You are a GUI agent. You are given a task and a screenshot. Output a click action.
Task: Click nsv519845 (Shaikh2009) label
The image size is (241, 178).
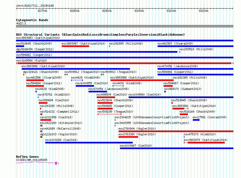coord(189,100)
